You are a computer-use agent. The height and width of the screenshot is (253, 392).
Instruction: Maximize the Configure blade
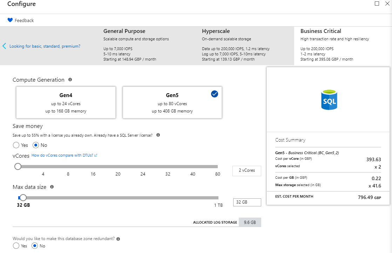point(377,4)
